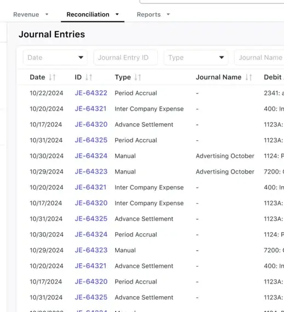284x312 pixels.
Task: Open JE-64320 in the Advance Settlement row
Action: coord(91,124)
